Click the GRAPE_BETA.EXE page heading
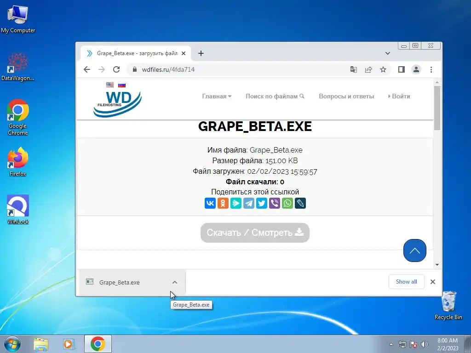Screen dimensions: 471x353 tap(255, 126)
